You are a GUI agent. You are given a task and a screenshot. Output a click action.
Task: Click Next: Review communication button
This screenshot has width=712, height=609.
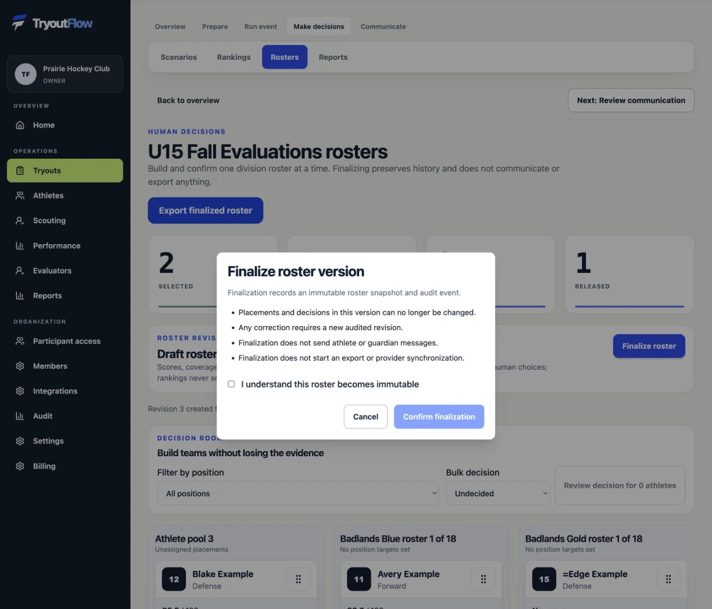click(631, 101)
